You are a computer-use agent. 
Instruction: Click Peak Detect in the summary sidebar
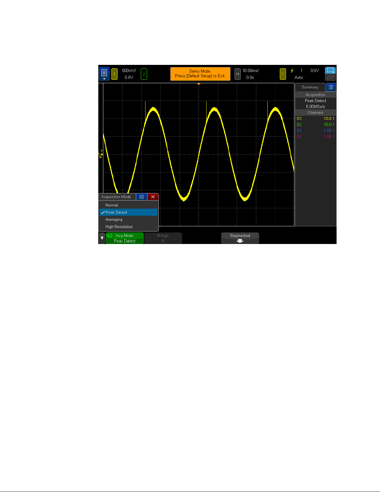[x=315, y=101]
